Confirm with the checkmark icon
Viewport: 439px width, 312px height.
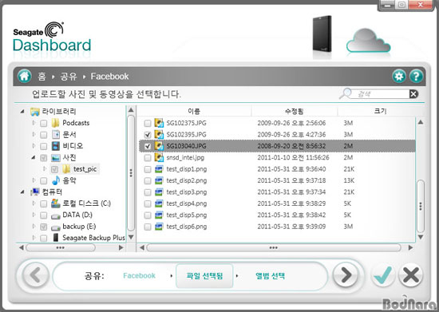click(382, 275)
